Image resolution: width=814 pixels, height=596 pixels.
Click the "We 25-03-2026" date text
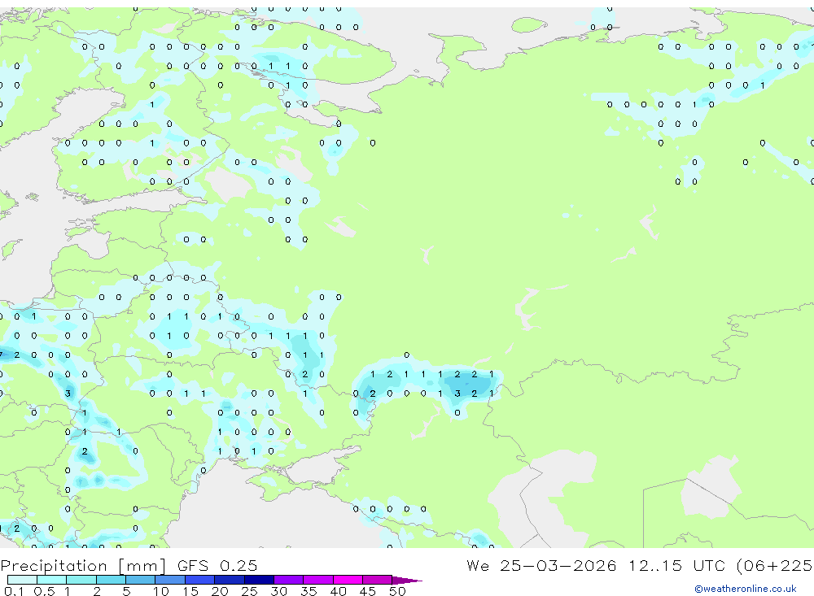point(541,565)
